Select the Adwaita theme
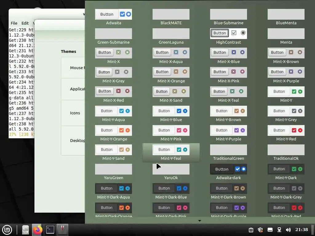The width and height of the screenshot is (315, 236). pyautogui.click(x=114, y=17)
